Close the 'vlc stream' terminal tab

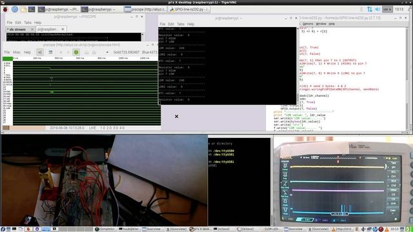click(x=32, y=29)
